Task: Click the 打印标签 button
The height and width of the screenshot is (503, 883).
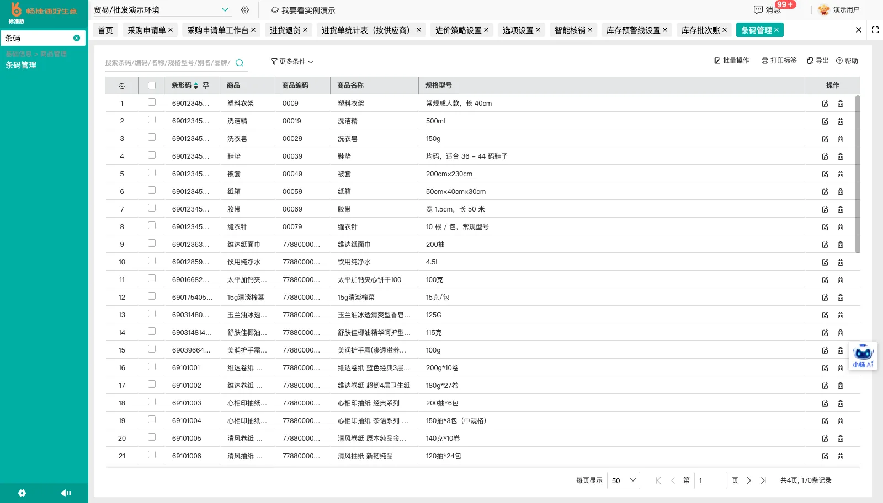Action: click(x=779, y=61)
